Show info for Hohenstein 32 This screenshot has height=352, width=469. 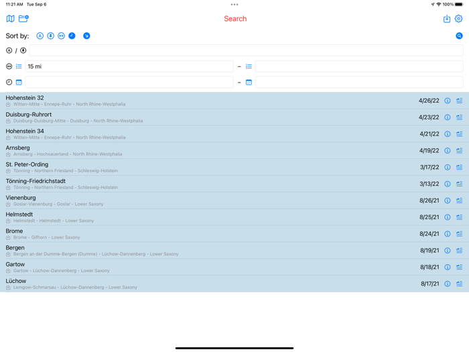click(447, 101)
